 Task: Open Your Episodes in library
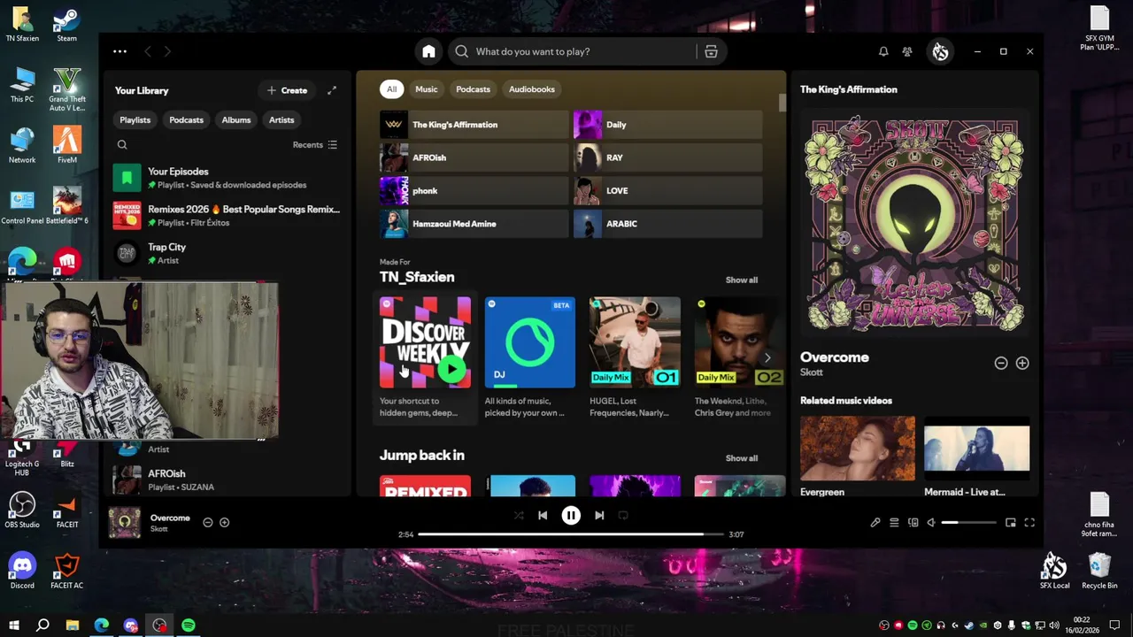(x=227, y=178)
